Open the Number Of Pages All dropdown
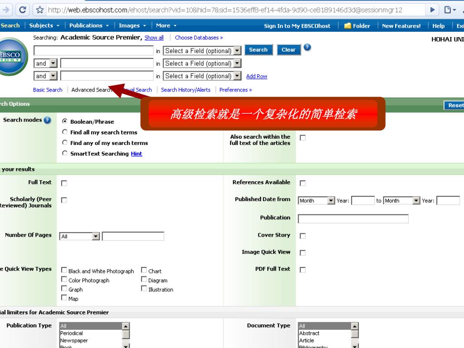The width and height of the screenshot is (464, 348). (79, 236)
